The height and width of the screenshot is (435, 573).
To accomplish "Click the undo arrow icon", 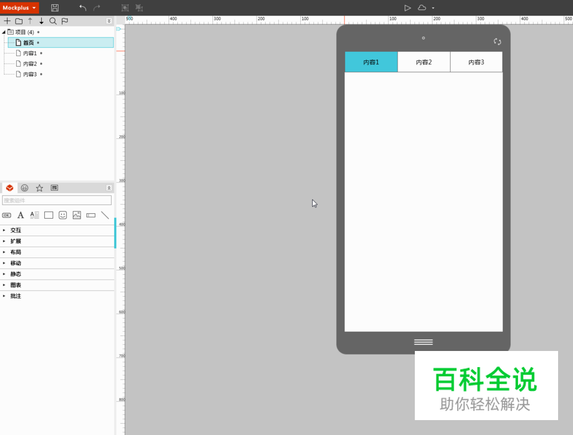I will pyautogui.click(x=82, y=8).
